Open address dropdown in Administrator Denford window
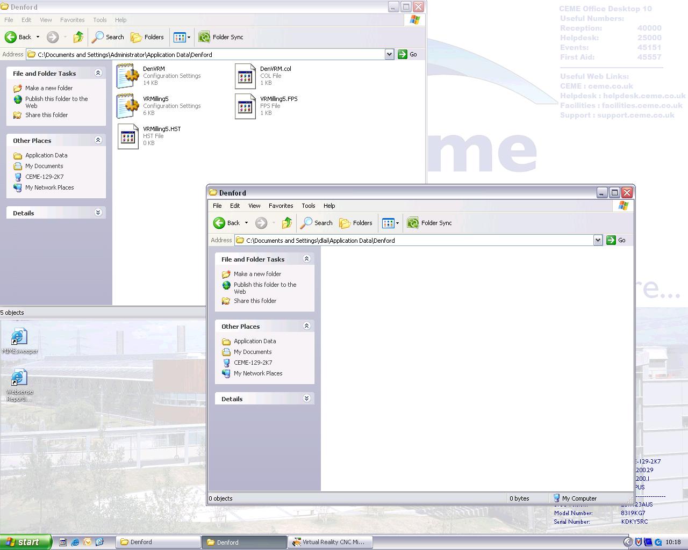Viewport: 688px width, 550px height. pos(389,54)
